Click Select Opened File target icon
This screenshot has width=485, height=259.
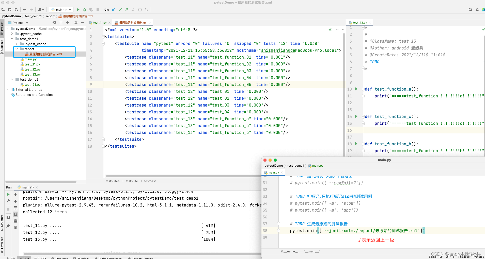click(54, 23)
